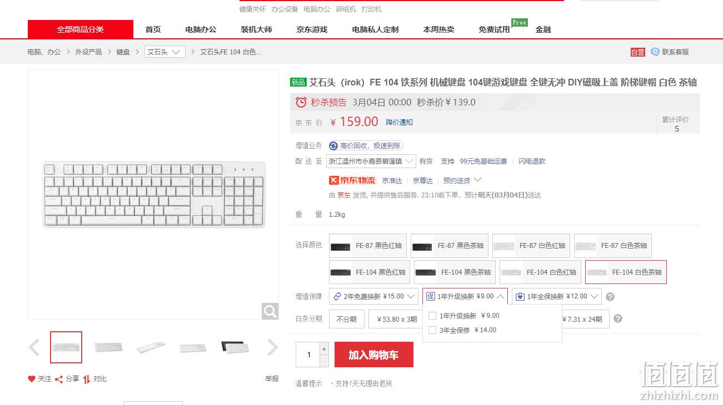
Task: Select color option FE-87 白色茶轴
Action: point(613,246)
